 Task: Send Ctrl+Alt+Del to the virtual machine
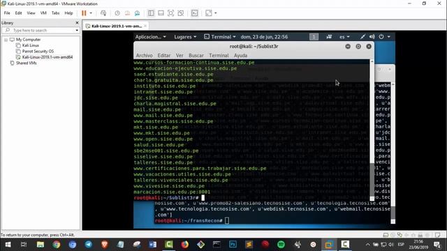pyautogui.click(x=103, y=13)
